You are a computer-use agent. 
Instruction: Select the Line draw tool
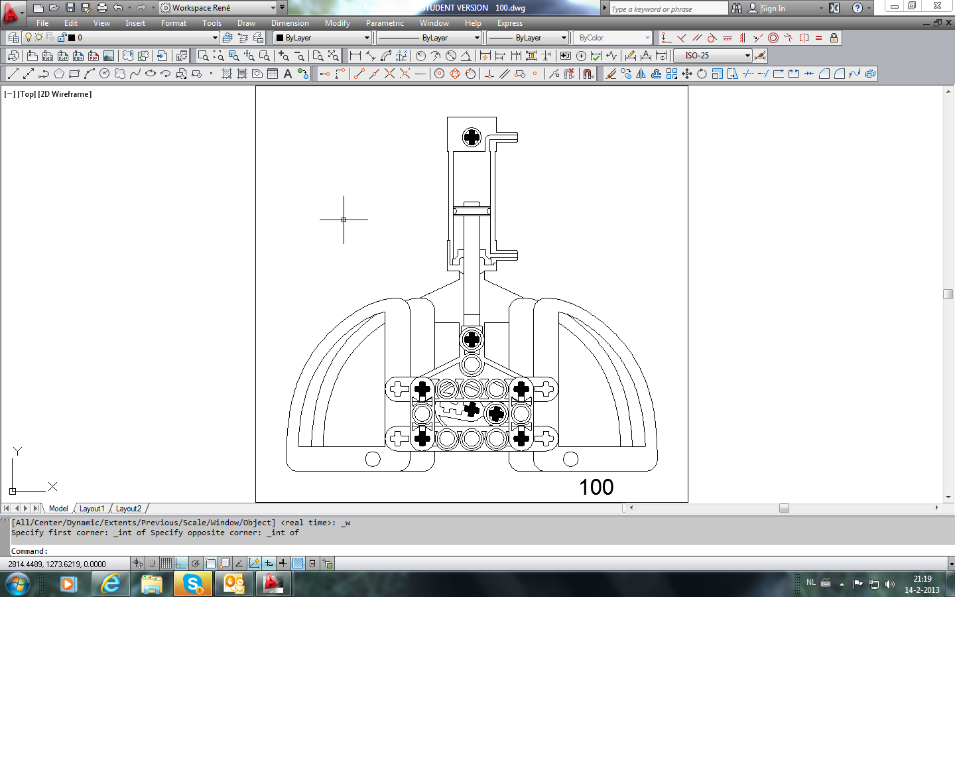13,74
